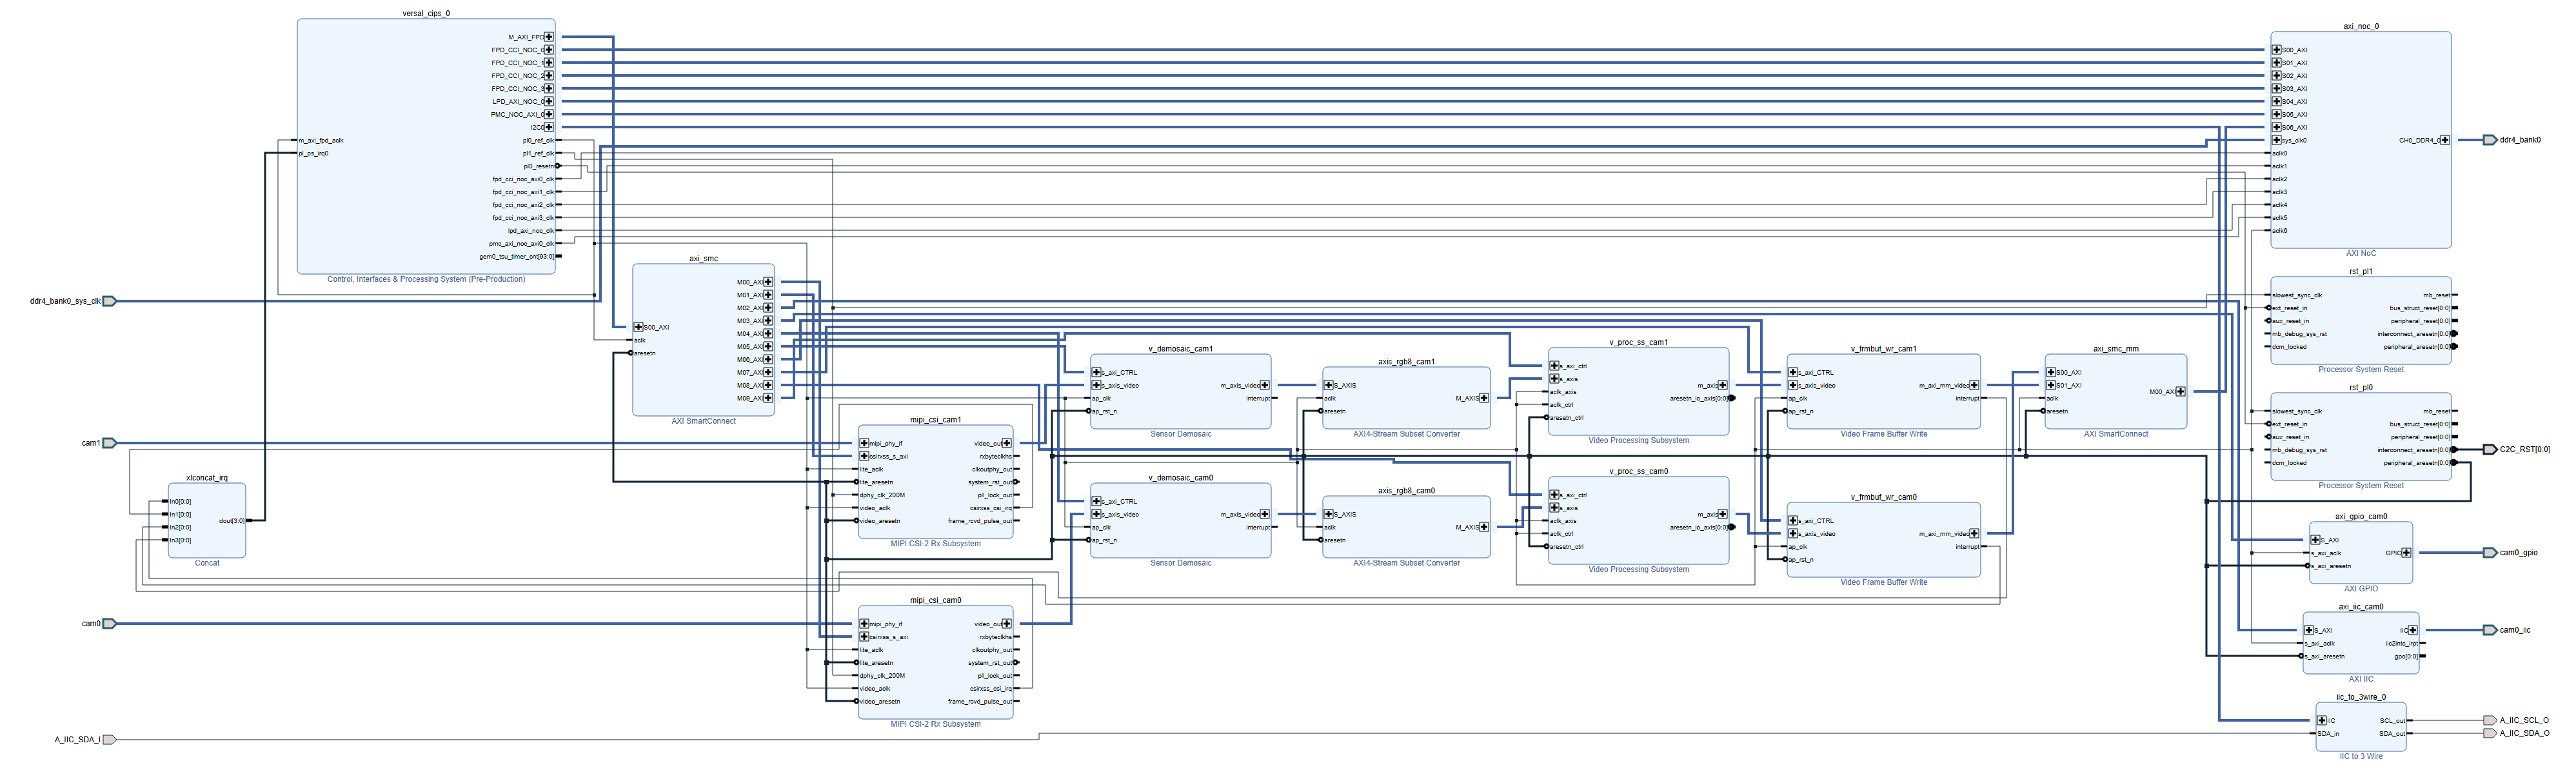Expand CH0_DDR4_0 interface on axi_noc_0
This screenshot has width=2576, height=770.
click(2445, 140)
